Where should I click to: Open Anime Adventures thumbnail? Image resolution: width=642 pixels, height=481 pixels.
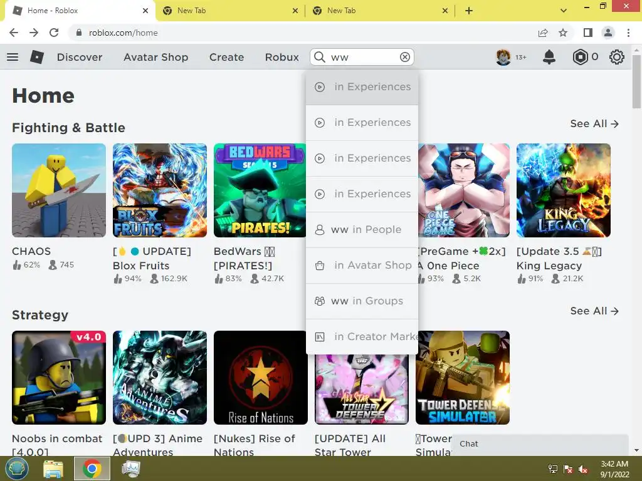(160, 378)
